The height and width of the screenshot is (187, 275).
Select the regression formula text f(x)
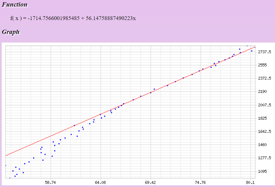pyautogui.click(x=73, y=18)
